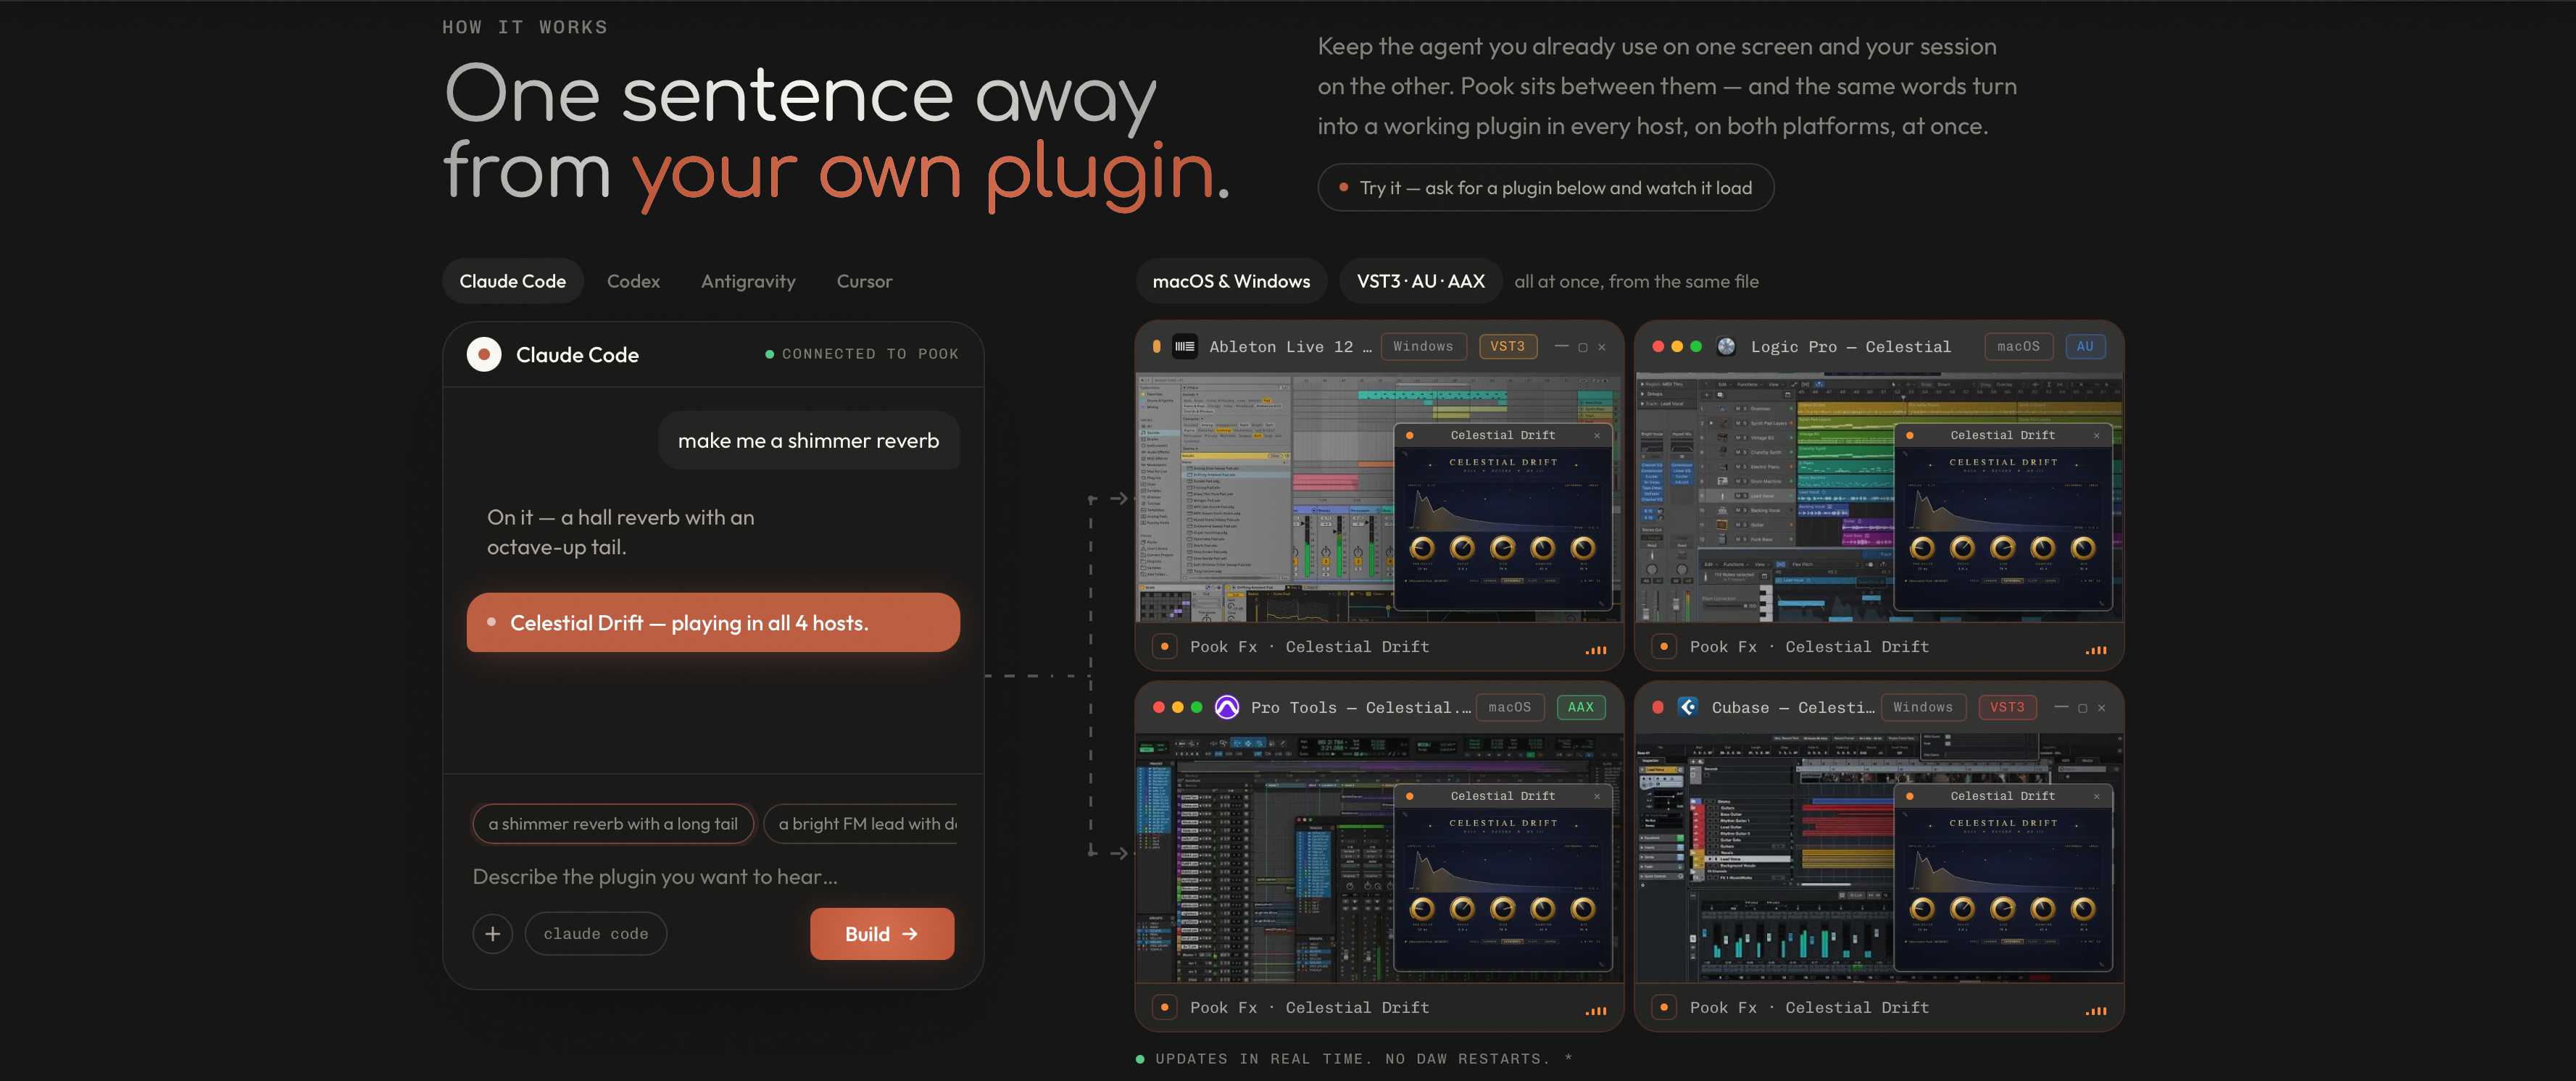Click the plus attach icon beside claude code
Image resolution: width=2576 pixels, height=1081 pixels.
492,933
